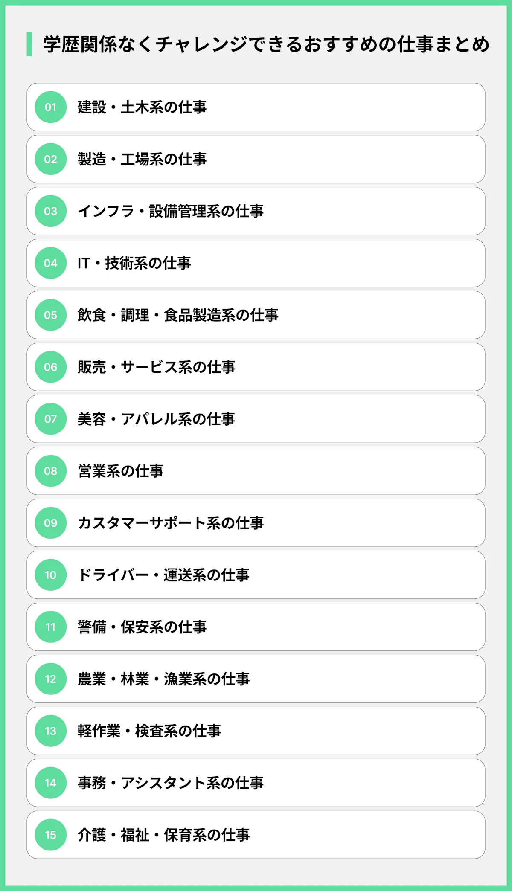This screenshot has width=512, height=891.
Task: Open 建設・土木系の仕事 list item
Action: [142, 107]
